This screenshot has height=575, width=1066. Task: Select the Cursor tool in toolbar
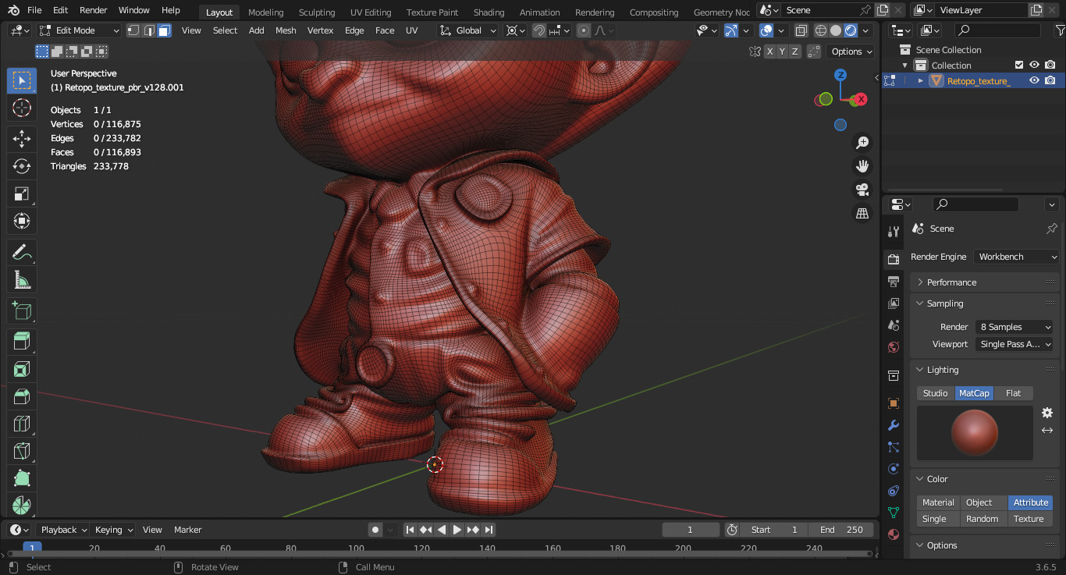coord(22,108)
